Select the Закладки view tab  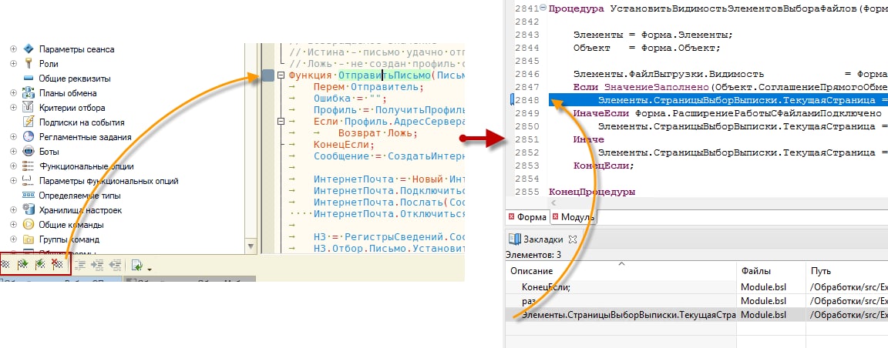(x=543, y=239)
